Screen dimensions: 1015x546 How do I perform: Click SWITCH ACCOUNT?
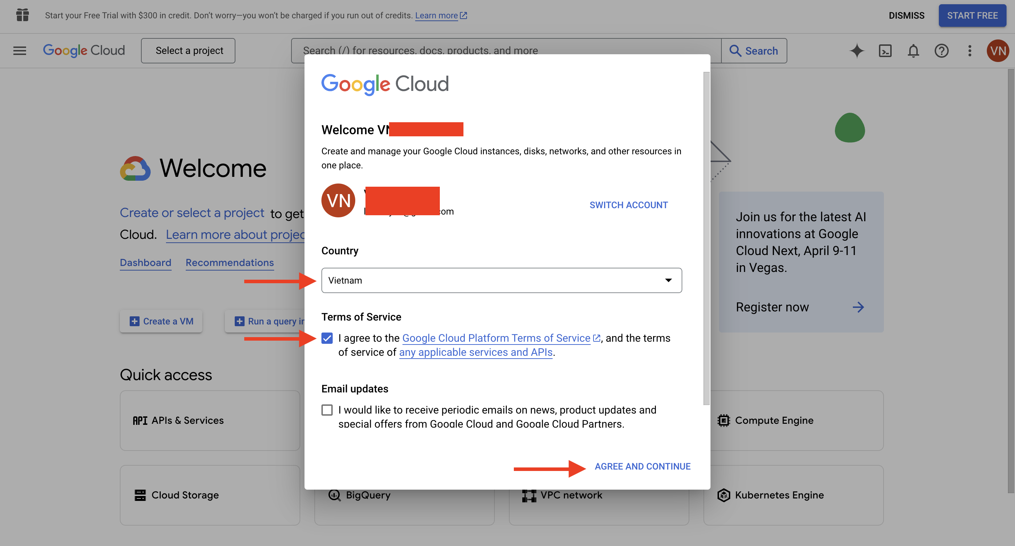[629, 205]
